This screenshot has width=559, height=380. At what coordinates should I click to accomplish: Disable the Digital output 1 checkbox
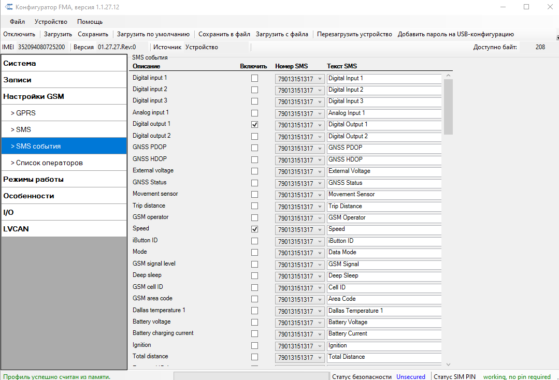[254, 125]
